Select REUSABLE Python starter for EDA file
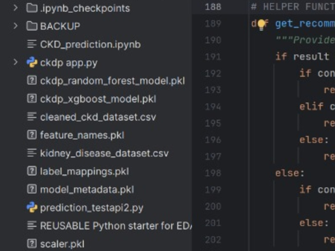The image size is (335, 251). pos(116,226)
